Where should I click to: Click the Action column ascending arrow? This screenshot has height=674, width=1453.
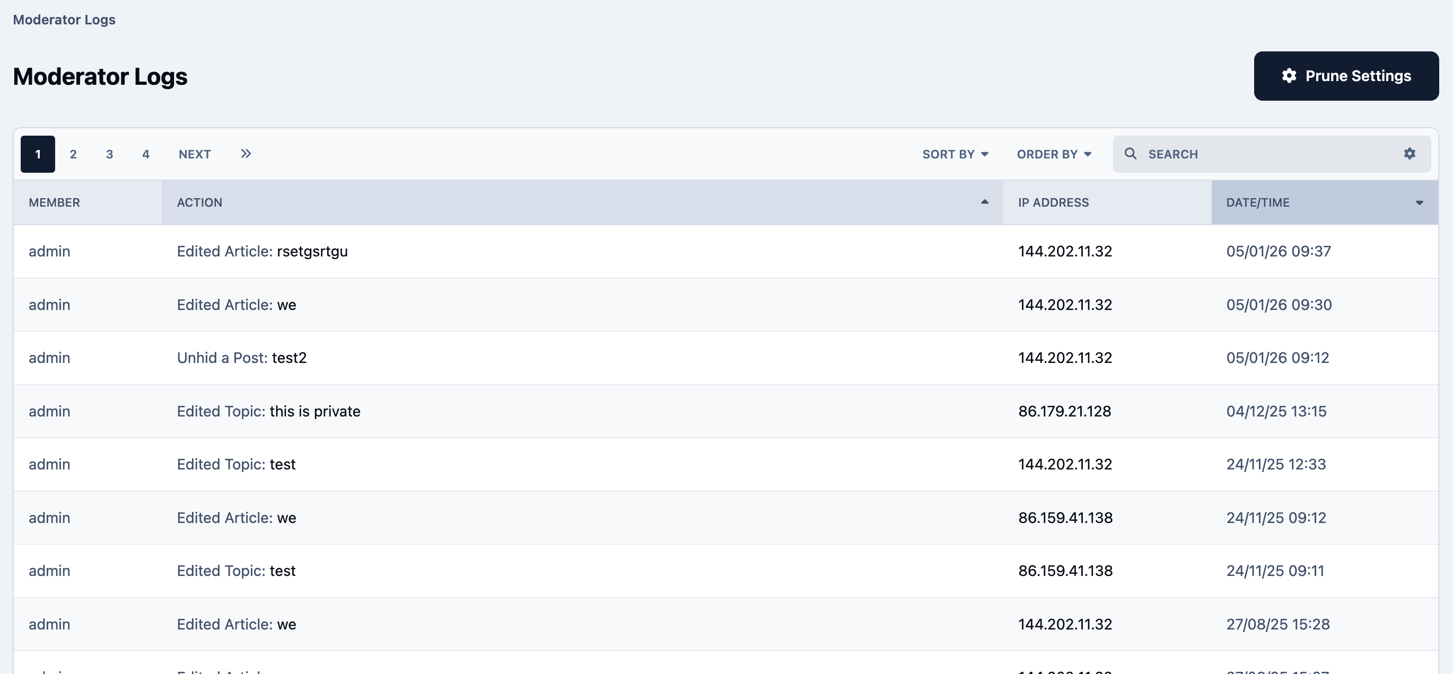pyautogui.click(x=984, y=202)
